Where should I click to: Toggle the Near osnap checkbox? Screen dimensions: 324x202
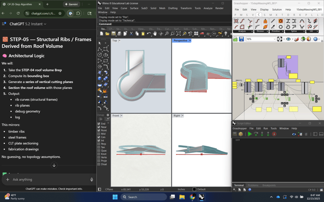(x=99, y=127)
